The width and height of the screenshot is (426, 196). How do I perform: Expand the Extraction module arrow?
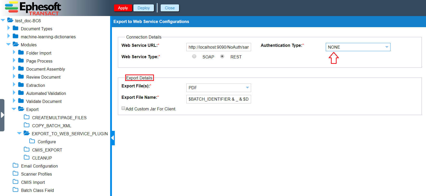pyautogui.click(x=14, y=85)
